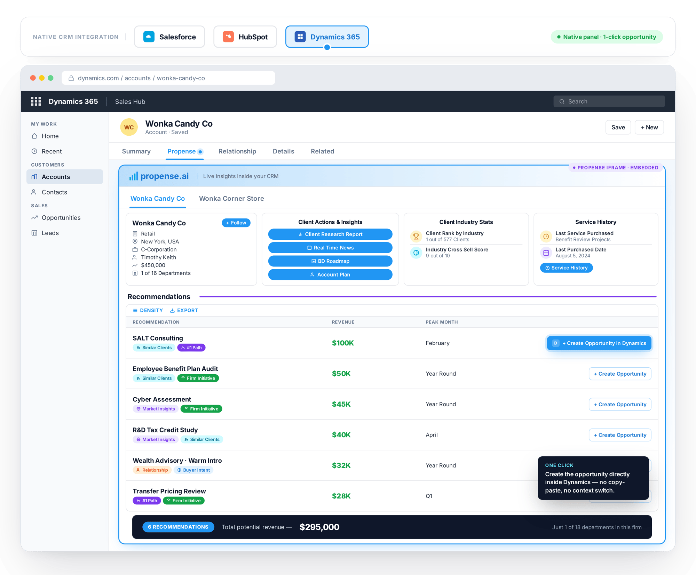The height and width of the screenshot is (575, 696).
Task: Click the Sales Hub label in the header
Action: click(130, 102)
